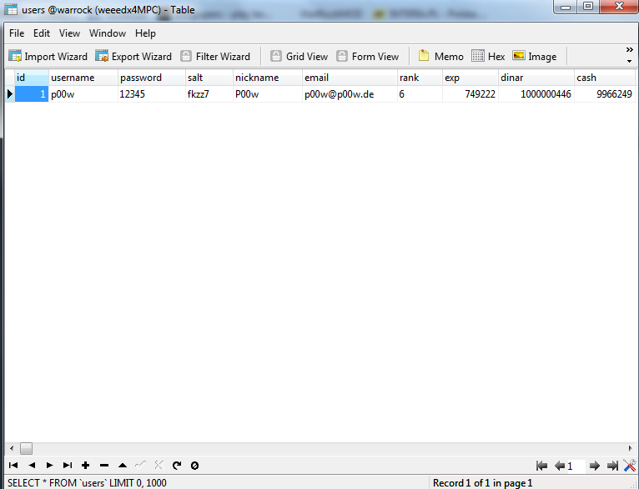
Task: Click the exp column header
Action: tap(470, 78)
